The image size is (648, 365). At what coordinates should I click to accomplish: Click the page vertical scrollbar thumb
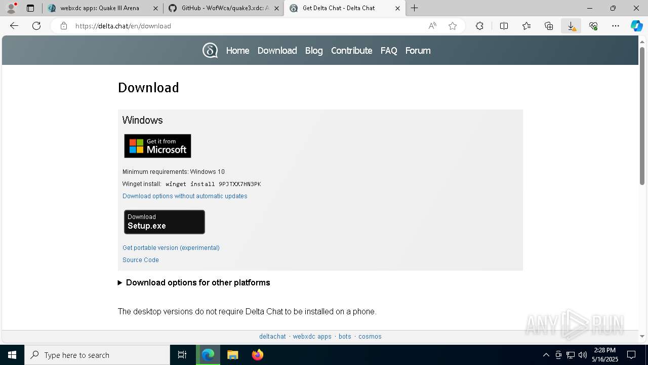pos(642,116)
